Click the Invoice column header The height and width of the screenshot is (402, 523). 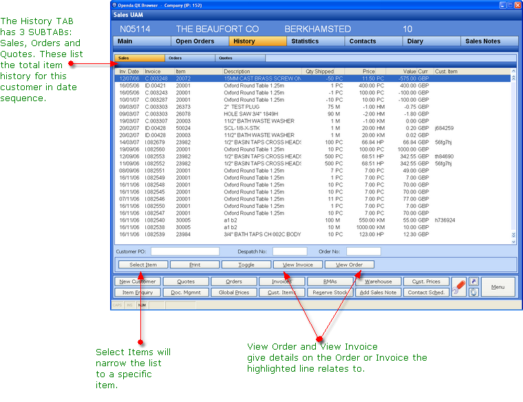[x=160, y=72]
